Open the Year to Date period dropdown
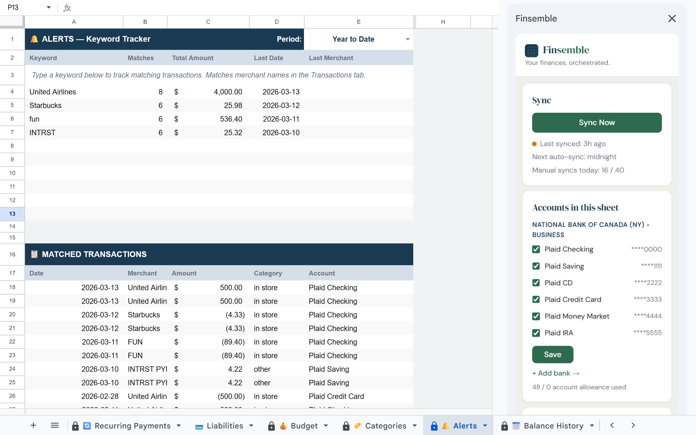Image resolution: width=696 pixels, height=435 pixels. [x=408, y=39]
